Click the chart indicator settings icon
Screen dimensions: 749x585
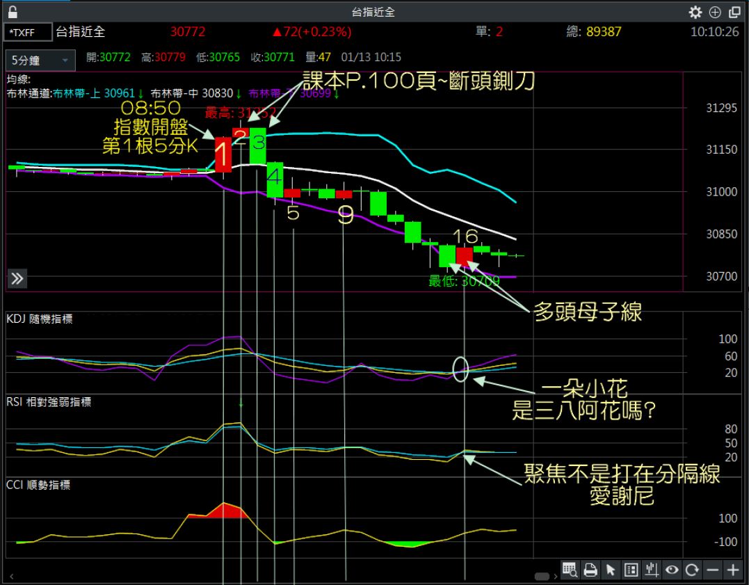tap(652, 570)
